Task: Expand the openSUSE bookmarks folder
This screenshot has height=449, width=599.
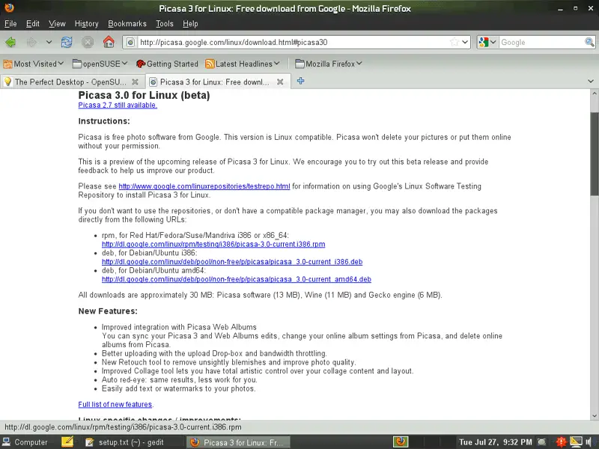Action: [100, 64]
